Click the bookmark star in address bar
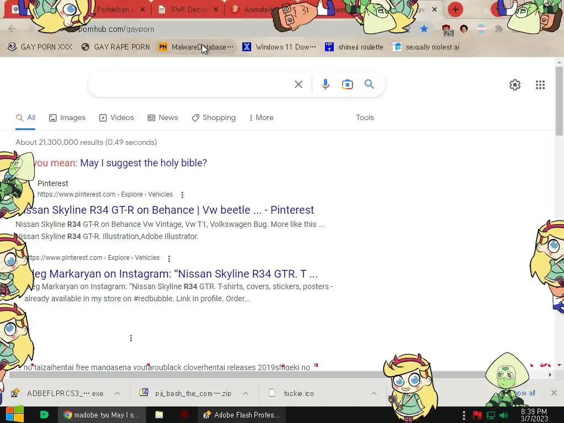Screen dimensions: 564x423 [x=424, y=29]
